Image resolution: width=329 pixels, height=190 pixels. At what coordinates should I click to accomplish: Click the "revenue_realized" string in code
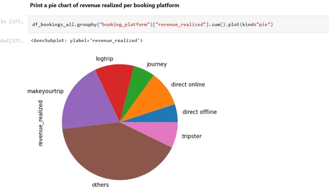point(181,24)
